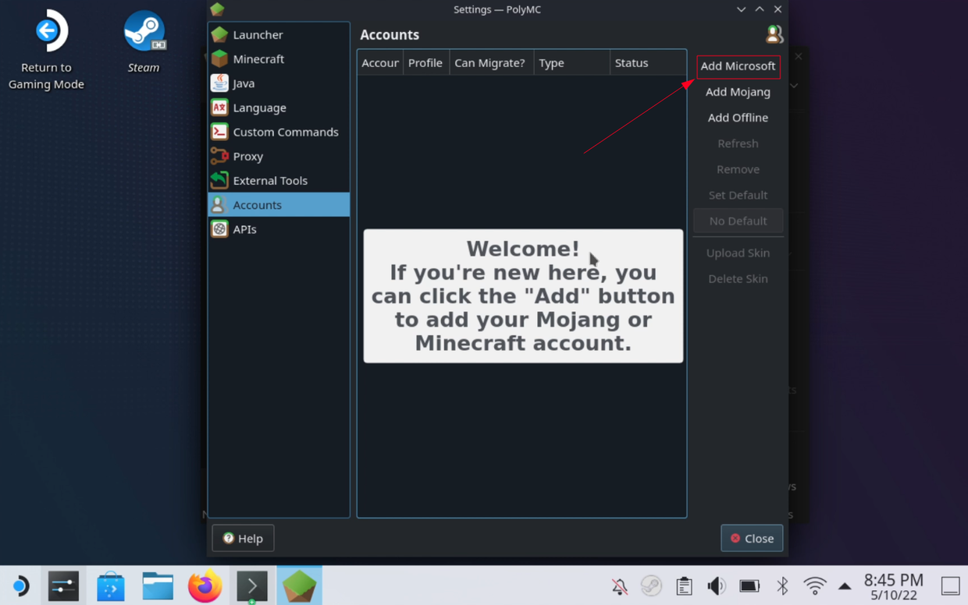The image size is (968, 605).
Task: Open the Discover store from the taskbar
Action: (111, 586)
